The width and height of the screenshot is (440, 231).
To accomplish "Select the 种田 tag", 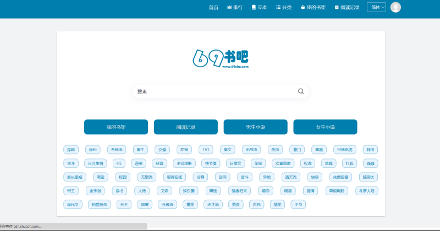I will [x=370, y=150].
